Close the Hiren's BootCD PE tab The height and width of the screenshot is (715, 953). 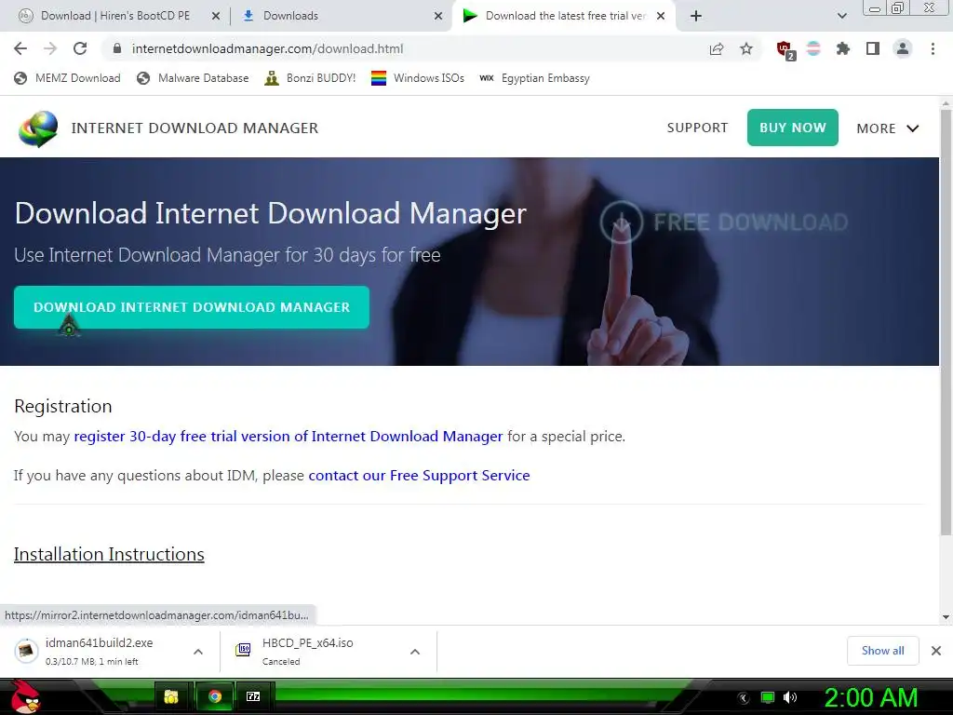point(216,17)
